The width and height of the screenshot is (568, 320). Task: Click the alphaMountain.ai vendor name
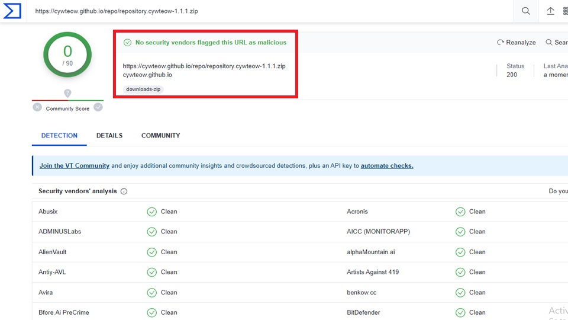pyautogui.click(x=371, y=252)
